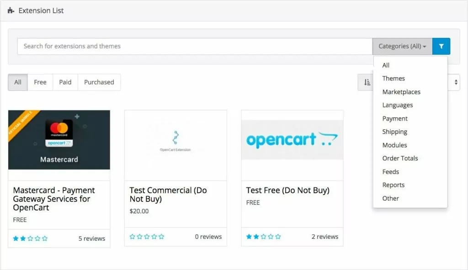
Task: Switch to Purchased extensions tab
Action: 99,82
